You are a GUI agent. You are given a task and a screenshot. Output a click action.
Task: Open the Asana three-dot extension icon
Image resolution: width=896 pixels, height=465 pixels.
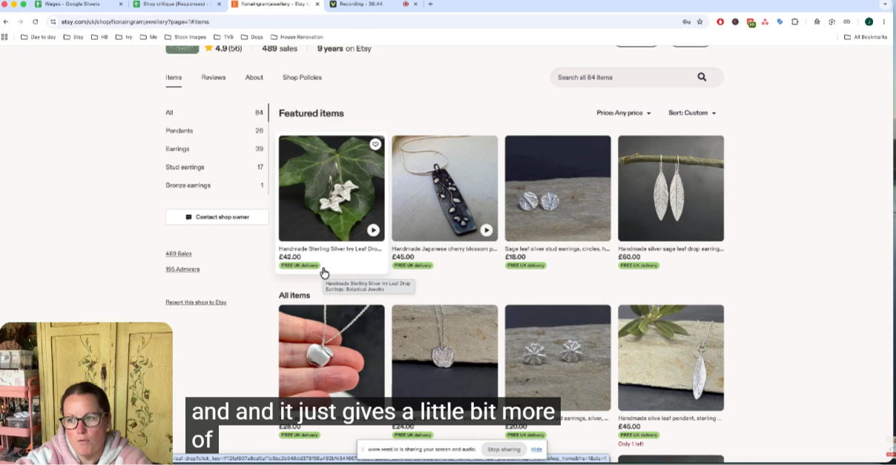(765, 22)
